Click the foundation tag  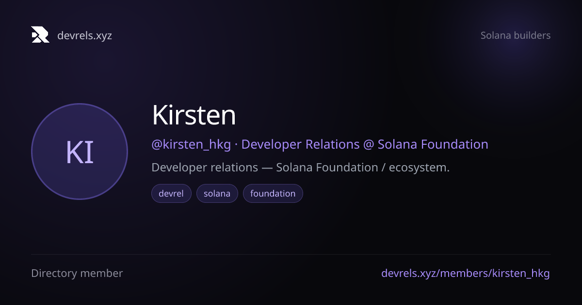pyautogui.click(x=273, y=193)
